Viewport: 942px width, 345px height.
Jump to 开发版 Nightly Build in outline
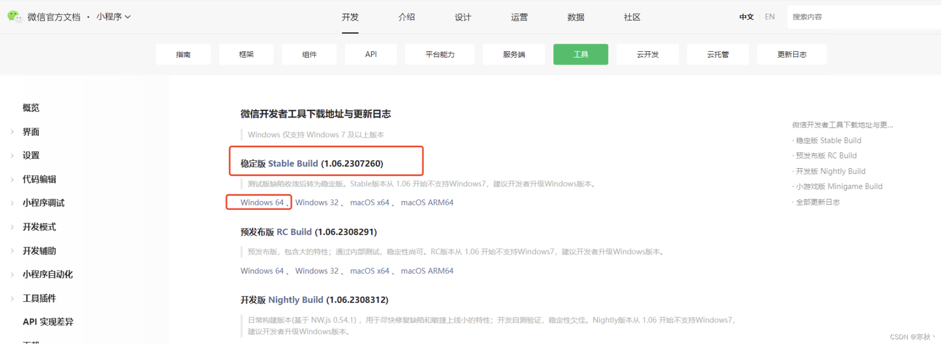pos(831,171)
